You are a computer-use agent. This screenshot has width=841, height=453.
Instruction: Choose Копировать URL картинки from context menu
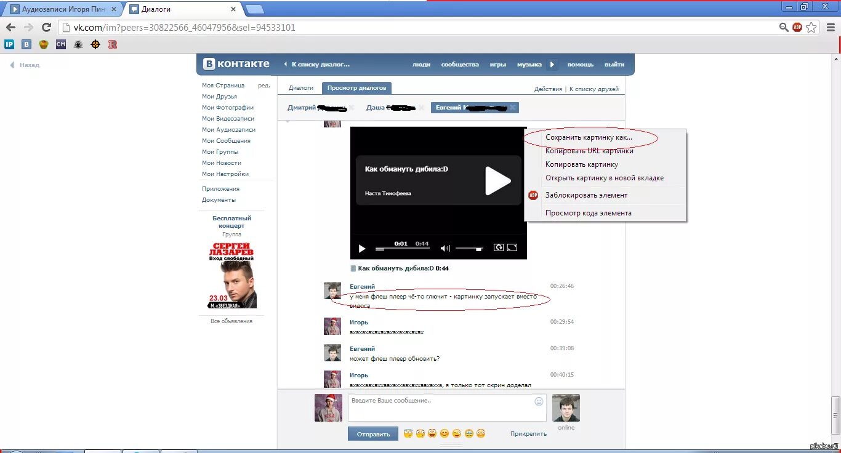(589, 151)
